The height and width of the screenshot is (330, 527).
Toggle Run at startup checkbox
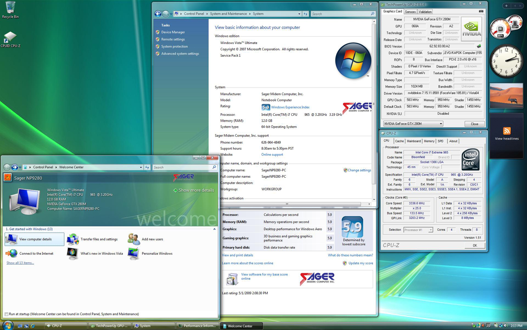click(x=6, y=314)
